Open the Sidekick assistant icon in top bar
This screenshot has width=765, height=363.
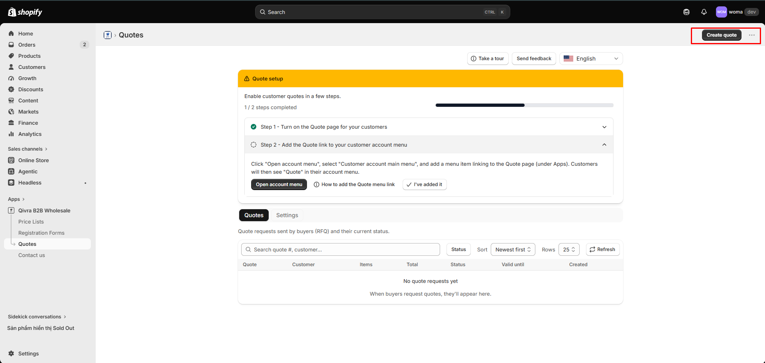pyautogui.click(x=686, y=12)
